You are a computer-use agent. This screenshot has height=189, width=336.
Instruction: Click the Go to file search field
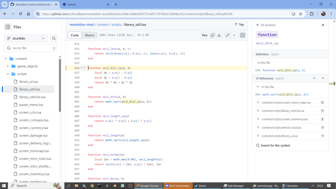pos(31,48)
